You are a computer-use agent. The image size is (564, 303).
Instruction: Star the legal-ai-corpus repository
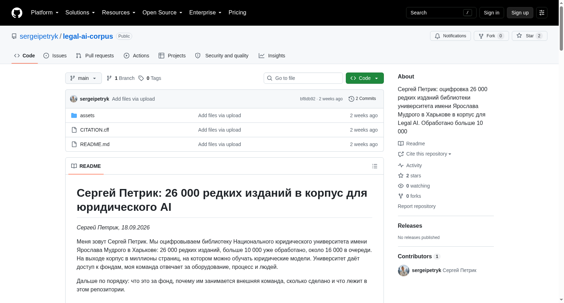click(x=529, y=36)
